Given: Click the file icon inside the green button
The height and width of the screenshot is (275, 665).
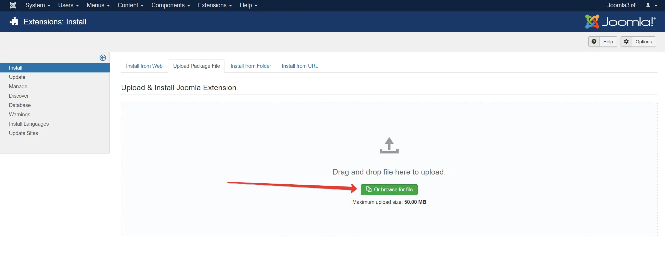Looking at the screenshot, I should (368, 189).
